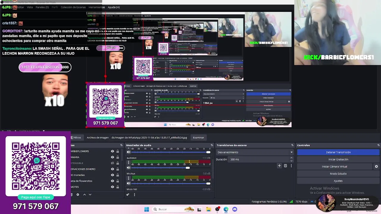Click the sources panel gear properties icon
This screenshot has height=214, width=381.
tap(78, 195)
